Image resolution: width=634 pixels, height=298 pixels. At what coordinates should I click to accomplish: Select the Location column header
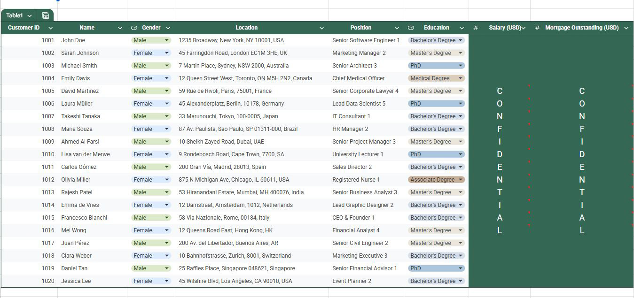(251, 28)
